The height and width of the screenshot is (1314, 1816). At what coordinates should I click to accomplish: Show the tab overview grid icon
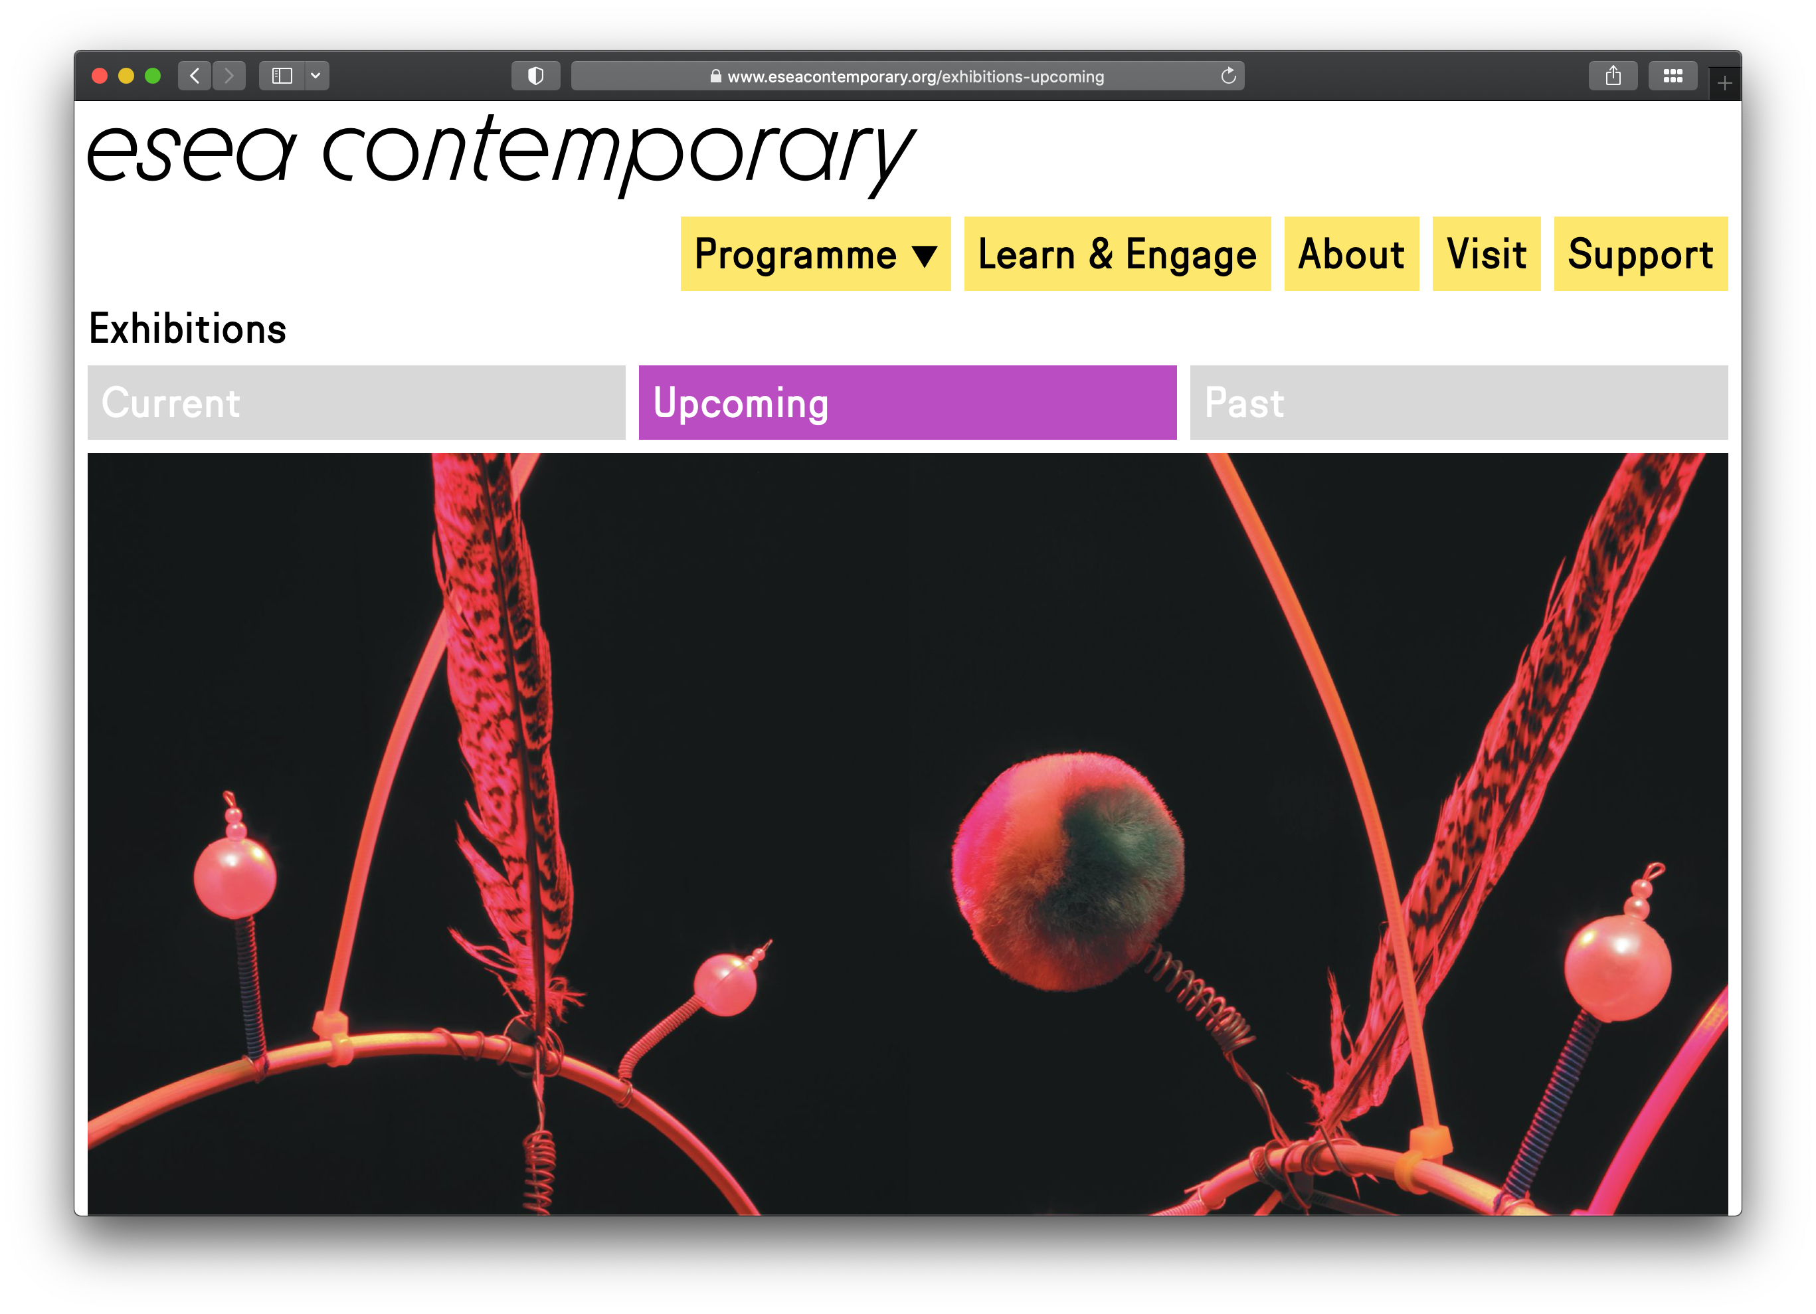1672,76
